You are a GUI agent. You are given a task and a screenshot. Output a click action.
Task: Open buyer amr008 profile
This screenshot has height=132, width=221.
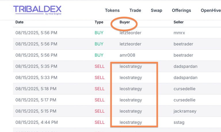tap(127, 55)
